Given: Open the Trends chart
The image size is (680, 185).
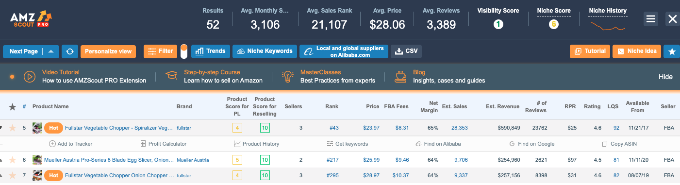Looking at the screenshot, I should point(210,51).
